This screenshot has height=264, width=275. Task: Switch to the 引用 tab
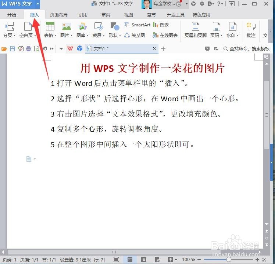pos(83,15)
